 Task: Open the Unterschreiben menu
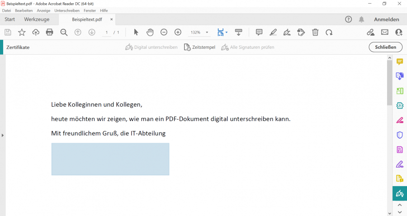point(67,10)
